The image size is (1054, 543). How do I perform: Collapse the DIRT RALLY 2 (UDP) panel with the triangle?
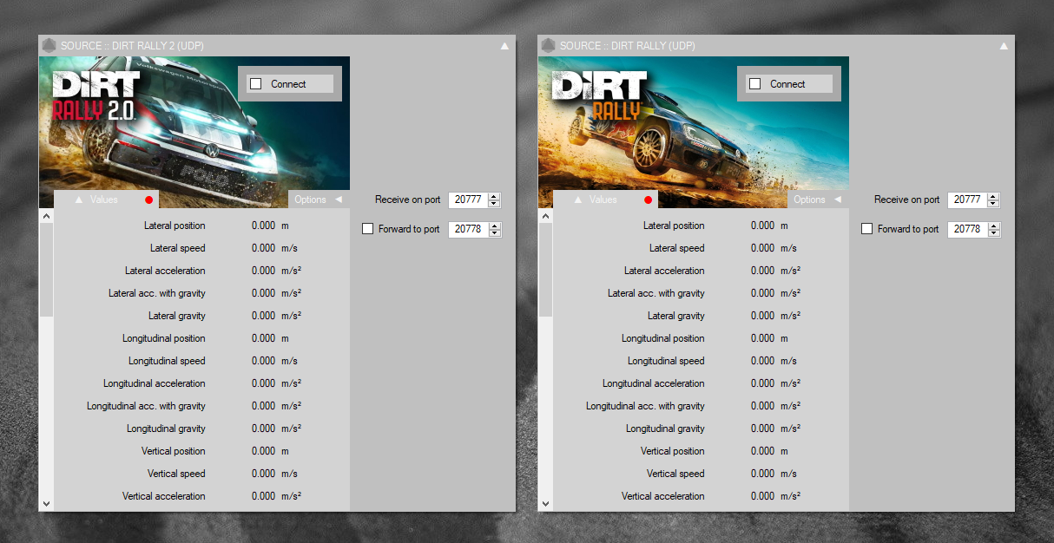pos(504,46)
